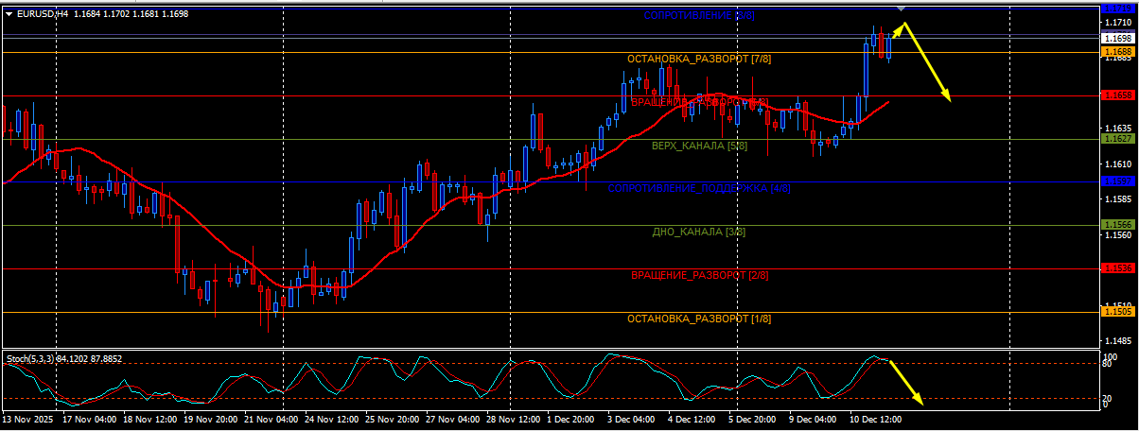Click the blue 1.1597 price tag

pos(1117,181)
